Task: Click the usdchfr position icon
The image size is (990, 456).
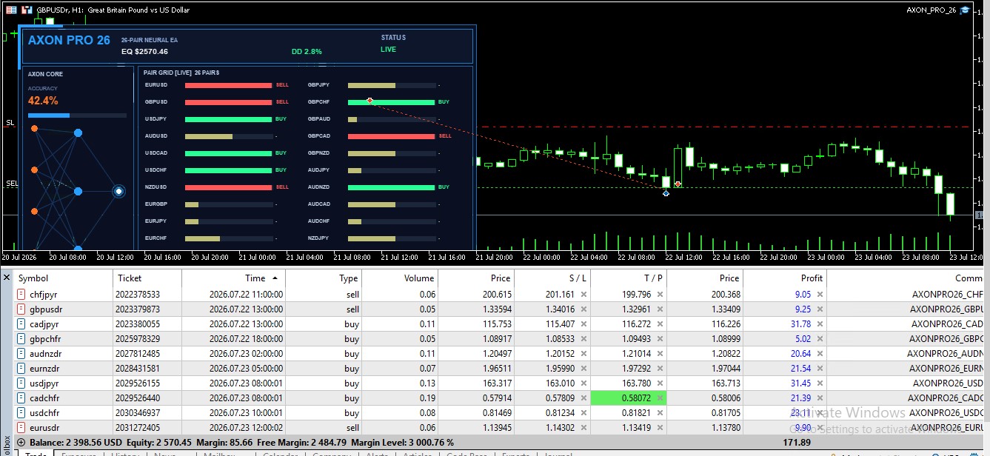Action: 21,413
